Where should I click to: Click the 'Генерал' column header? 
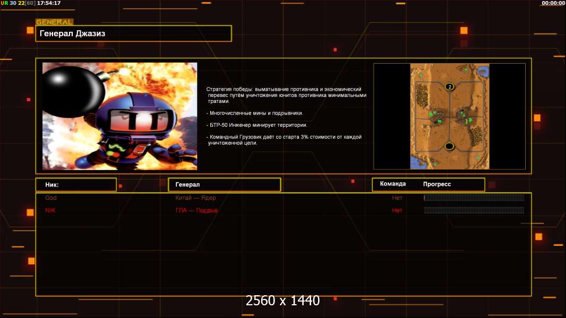[x=225, y=184]
